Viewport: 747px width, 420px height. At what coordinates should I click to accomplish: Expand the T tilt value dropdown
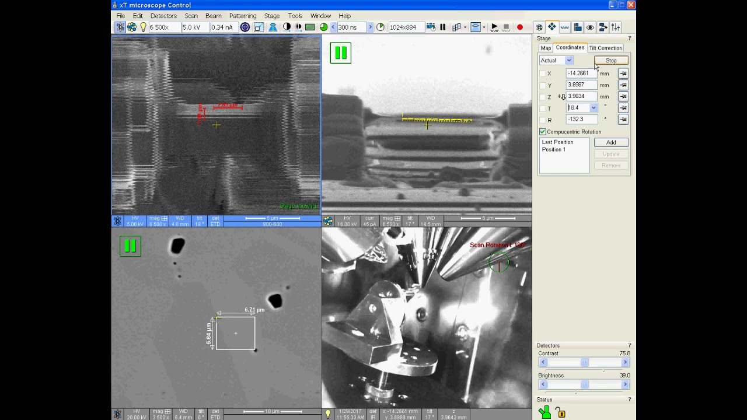[x=594, y=108]
